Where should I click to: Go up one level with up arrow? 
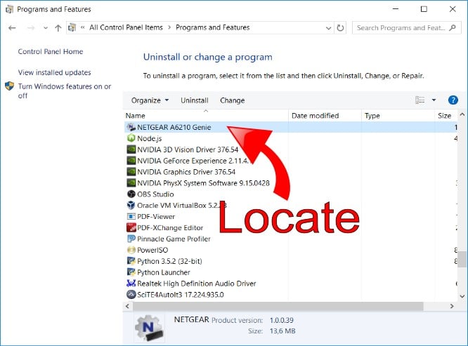pyautogui.click(x=58, y=28)
